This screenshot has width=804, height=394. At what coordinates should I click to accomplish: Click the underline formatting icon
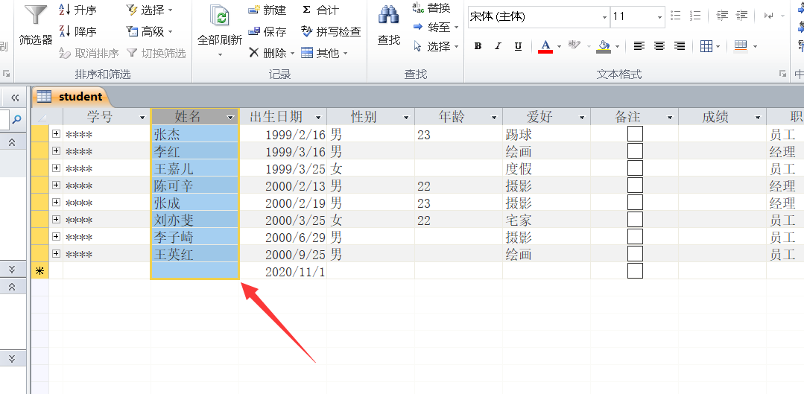(x=518, y=46)
